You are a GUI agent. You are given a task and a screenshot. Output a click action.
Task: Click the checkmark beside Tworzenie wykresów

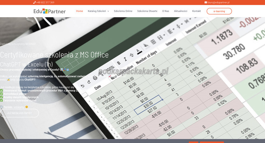coord(1,100)
